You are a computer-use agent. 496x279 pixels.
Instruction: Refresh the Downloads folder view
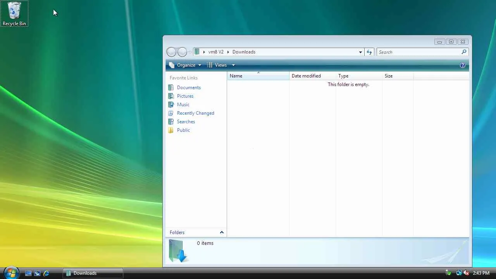[x=369, y=52]
